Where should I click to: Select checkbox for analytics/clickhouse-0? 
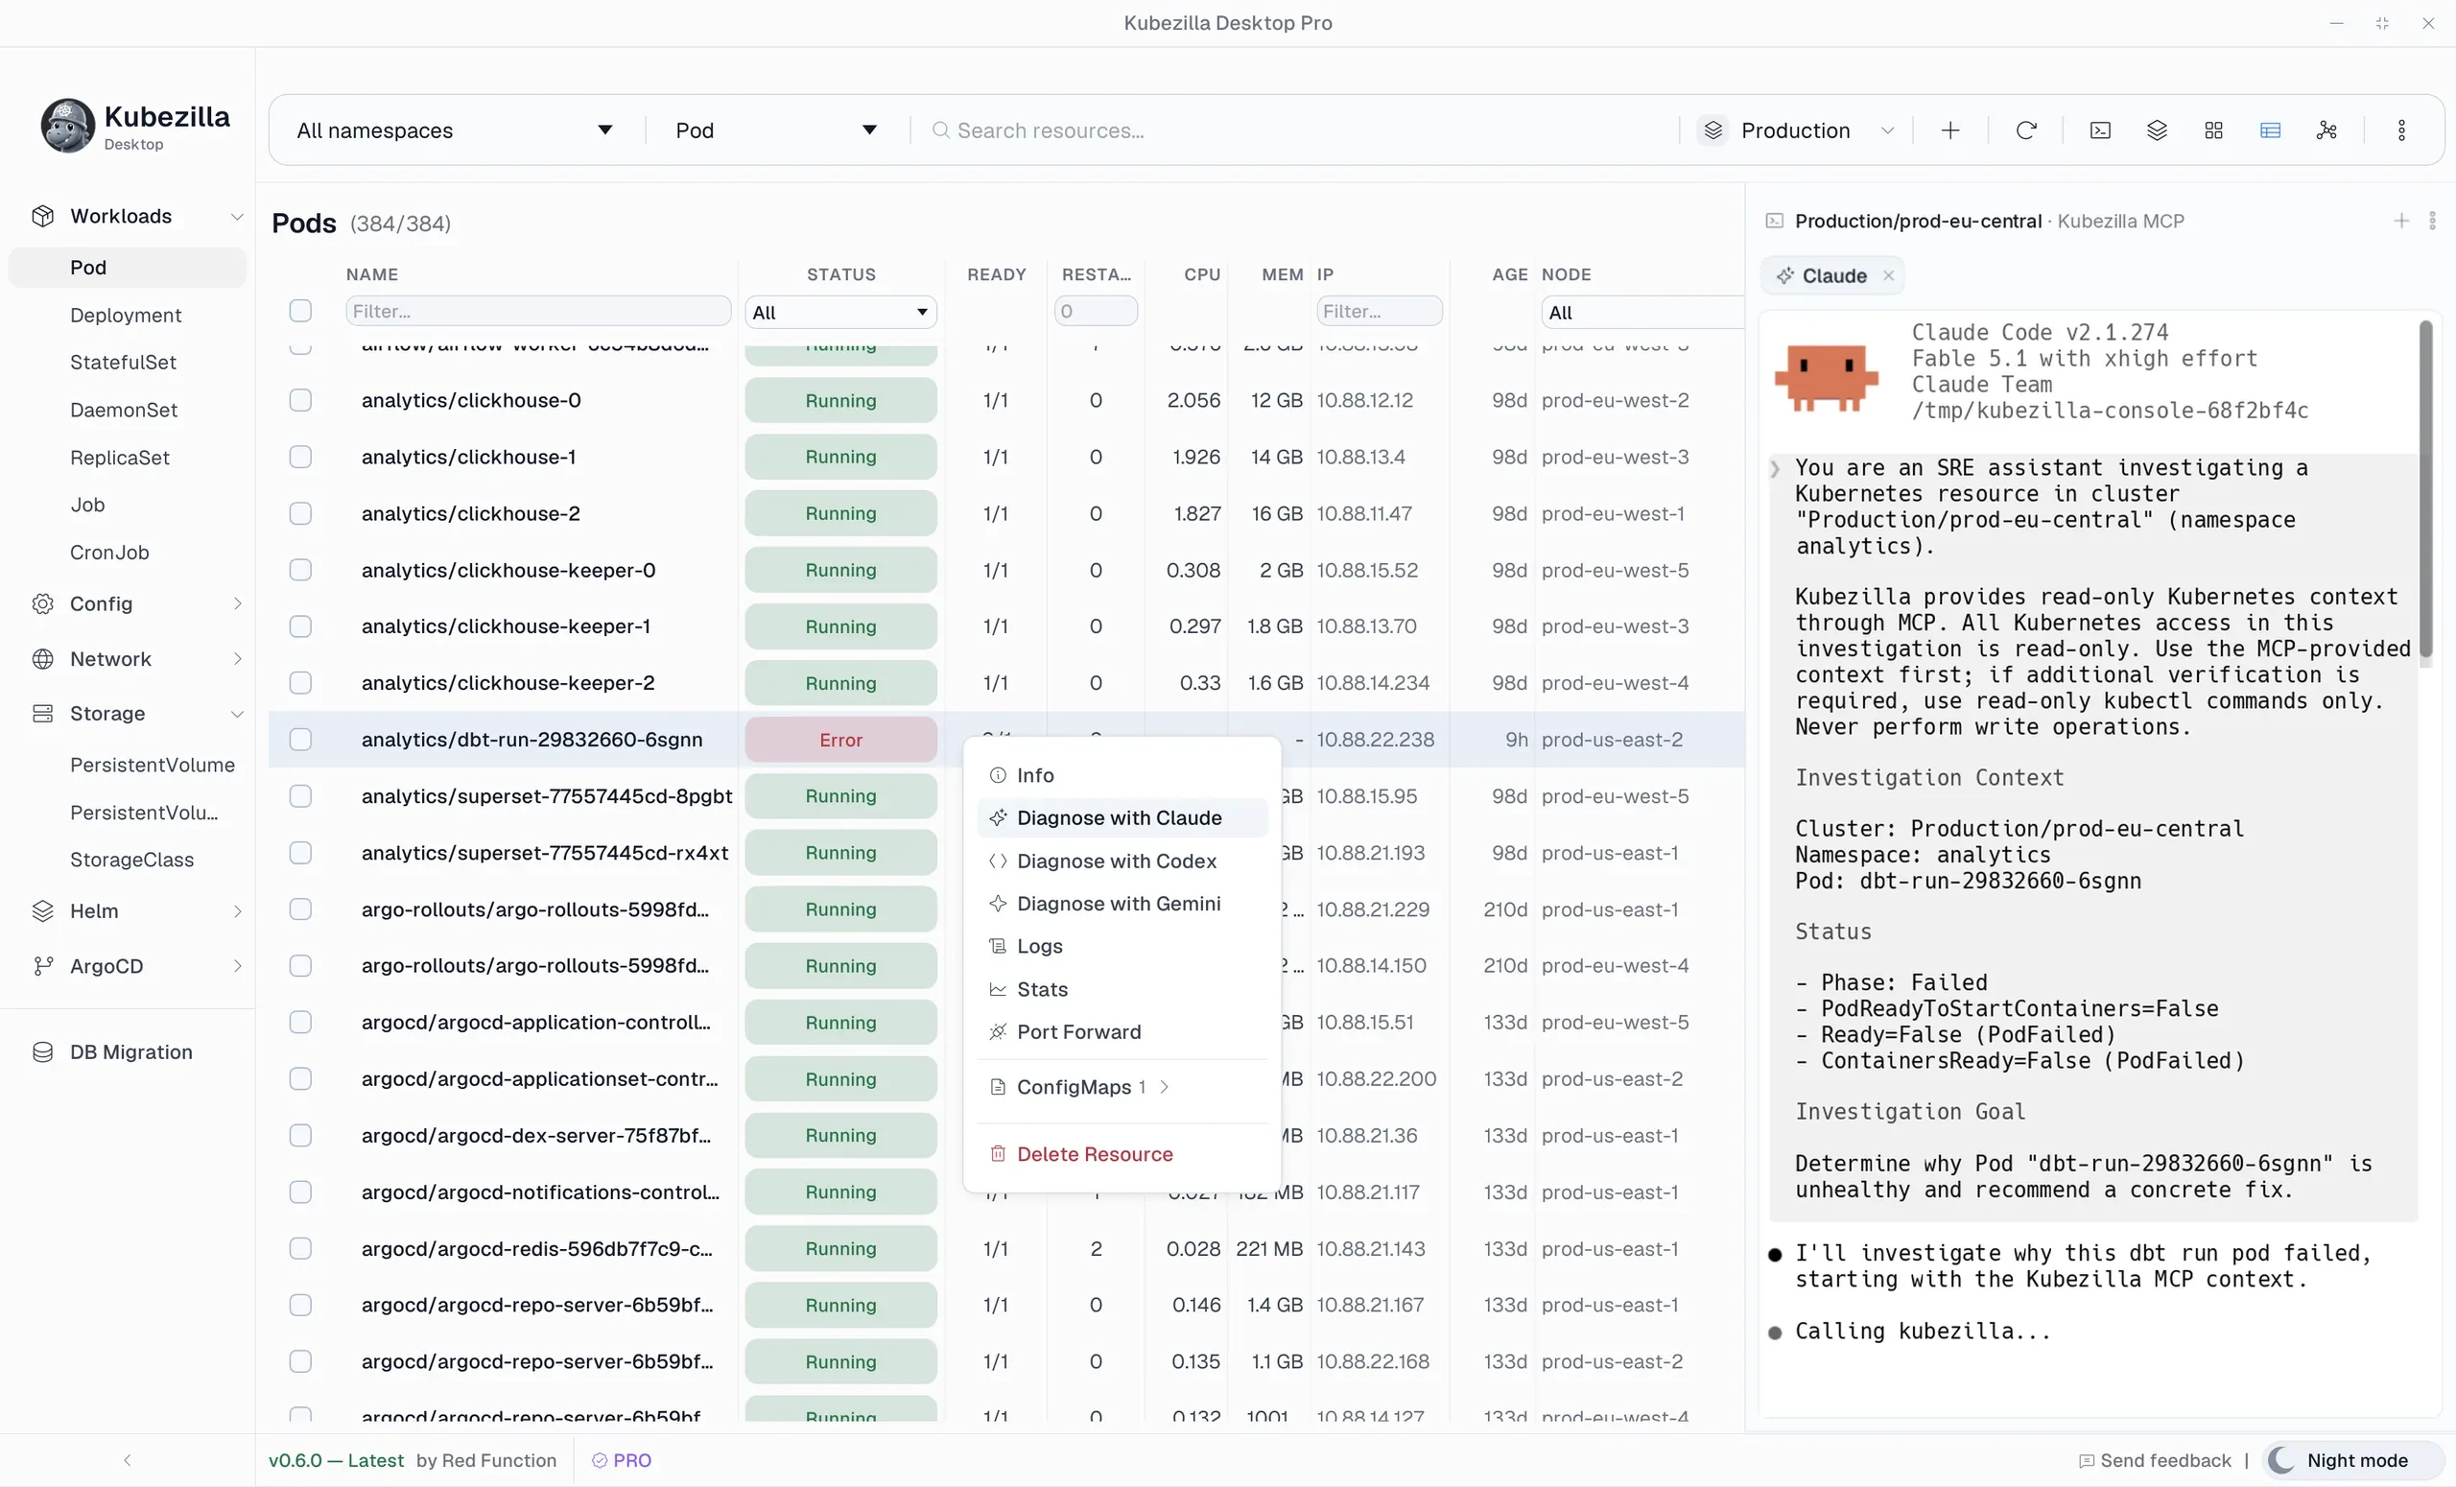[300, 401]
